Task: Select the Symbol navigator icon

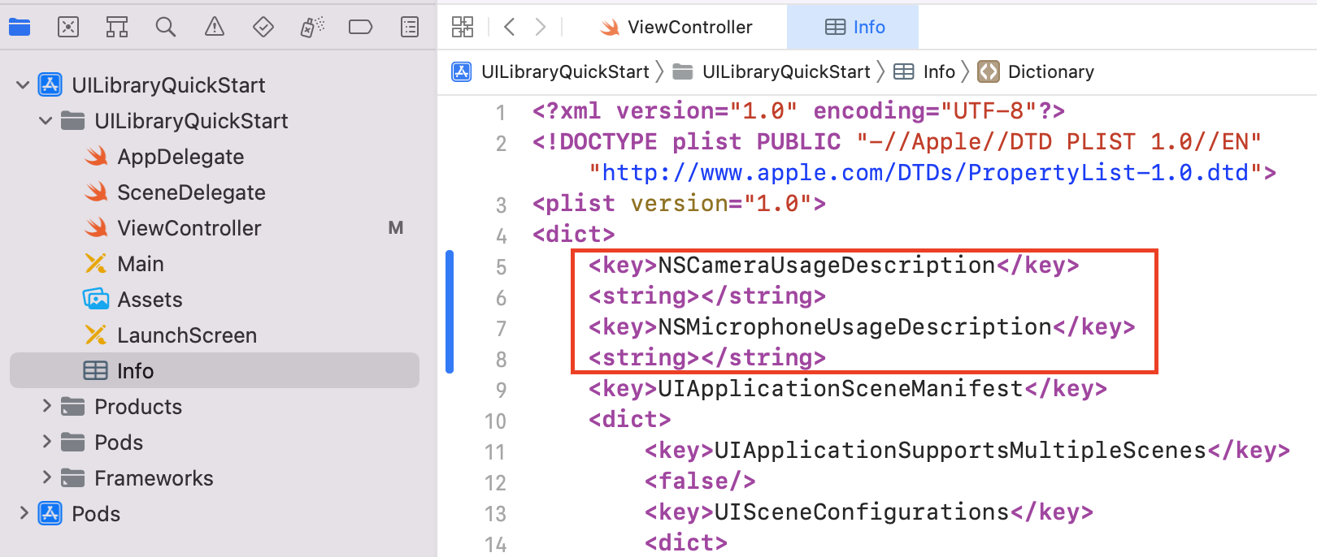Action: coord(117,26)
